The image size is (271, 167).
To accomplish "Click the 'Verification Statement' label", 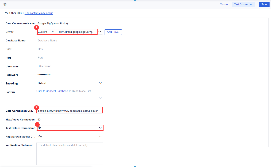I will (x=20, y=145).
